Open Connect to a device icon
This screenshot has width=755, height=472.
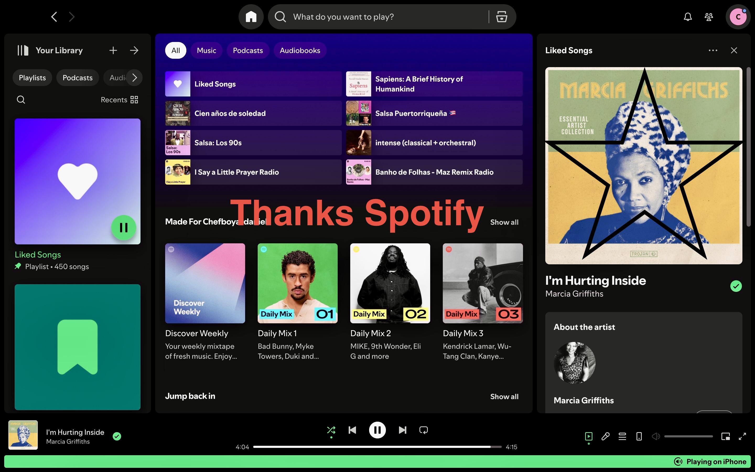(x=639, y=436)
